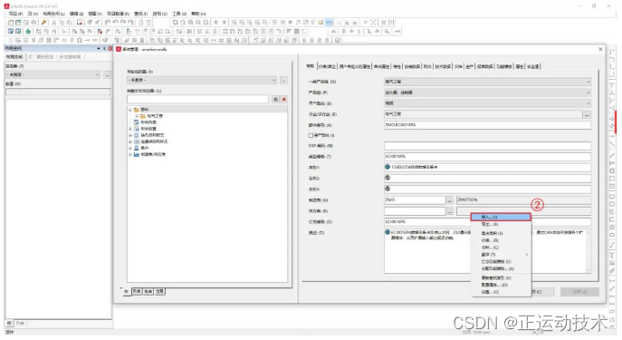Click the language globe icon in 名称2 field

(x=388, y=178)
